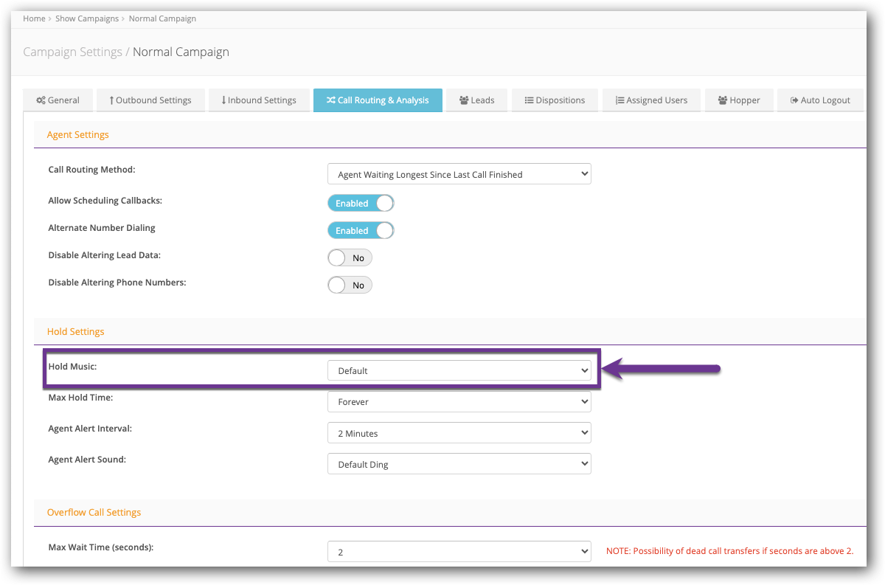Click the down-arrow icon on Inbound Settings
This screenshot has width=885, height=585.
(223, 100)
